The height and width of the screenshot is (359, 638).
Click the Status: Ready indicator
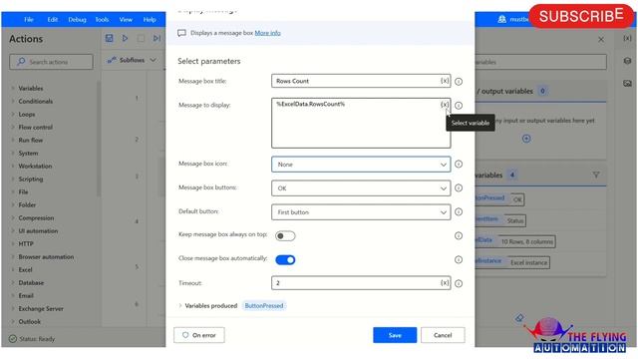coord(32,339)
